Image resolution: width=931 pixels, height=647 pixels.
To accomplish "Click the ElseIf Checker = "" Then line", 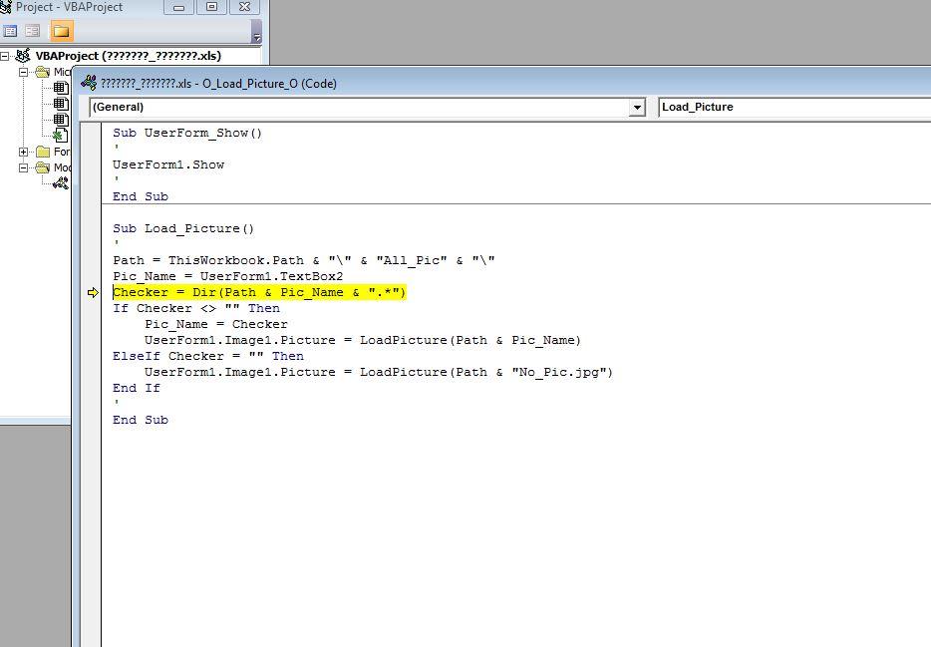I will pos(208,356).
